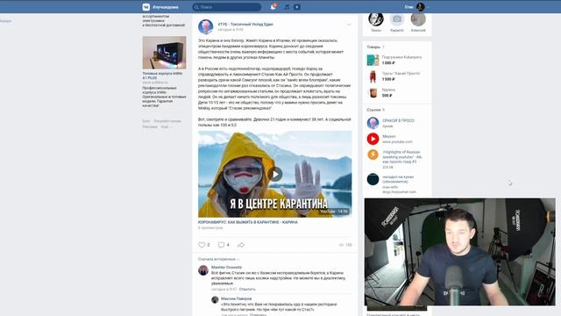Screen dimensions: 561x316
Task: Open the post options chevron of the #TYE post
Action: pyautogui.click(x=349, y=25)
